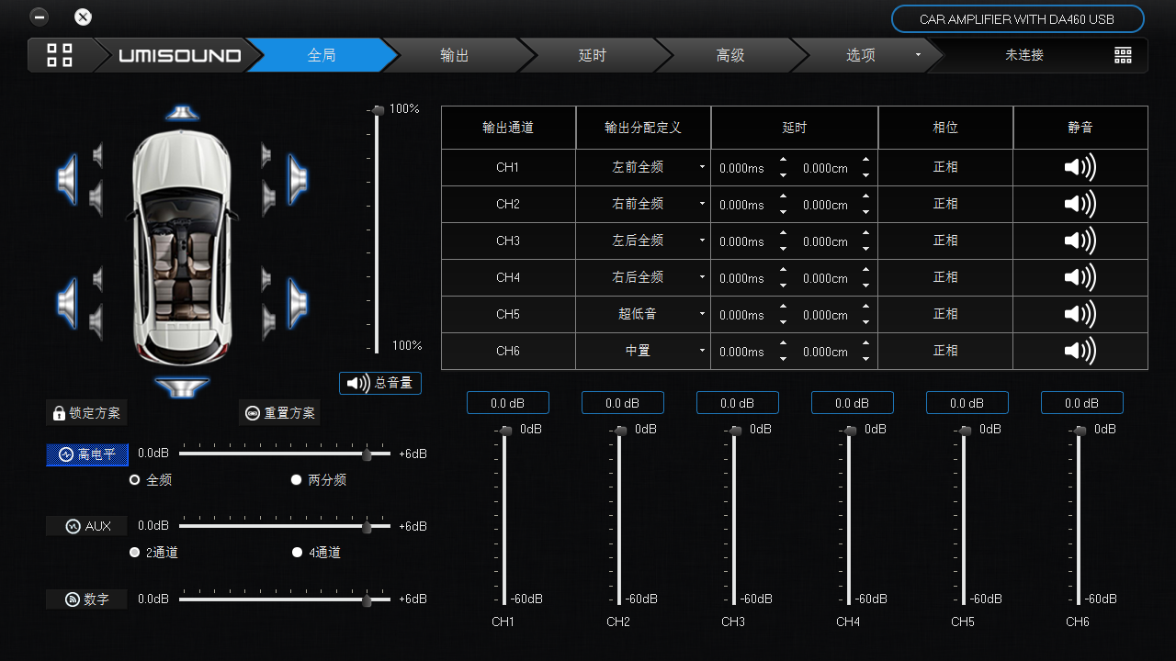Click CH3 0.0 dB value field
This screenshot has width=1176, height=661.
[738, 403]
